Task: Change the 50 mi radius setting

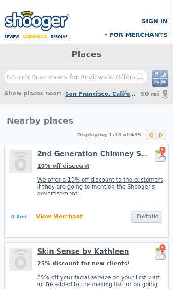Action: point(150,94)
